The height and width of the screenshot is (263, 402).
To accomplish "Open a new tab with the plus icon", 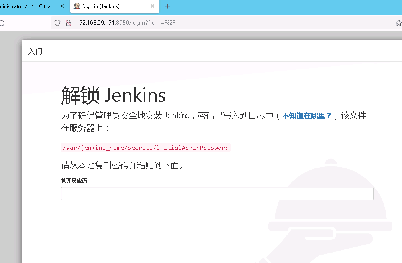I will point(168,6).
